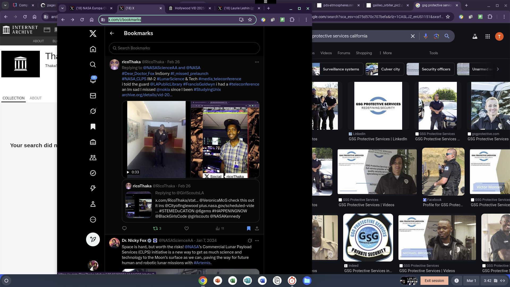510x287 pixels.
Task: Open X Messages envelope icon
Action: [93, 96]
